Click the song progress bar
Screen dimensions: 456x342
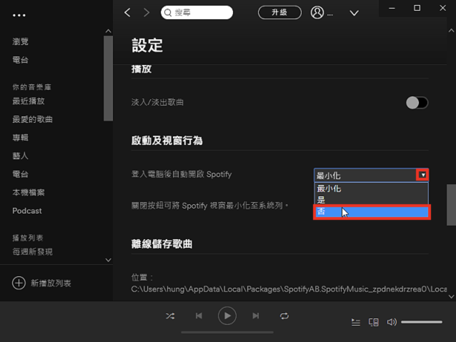(227, 332)
